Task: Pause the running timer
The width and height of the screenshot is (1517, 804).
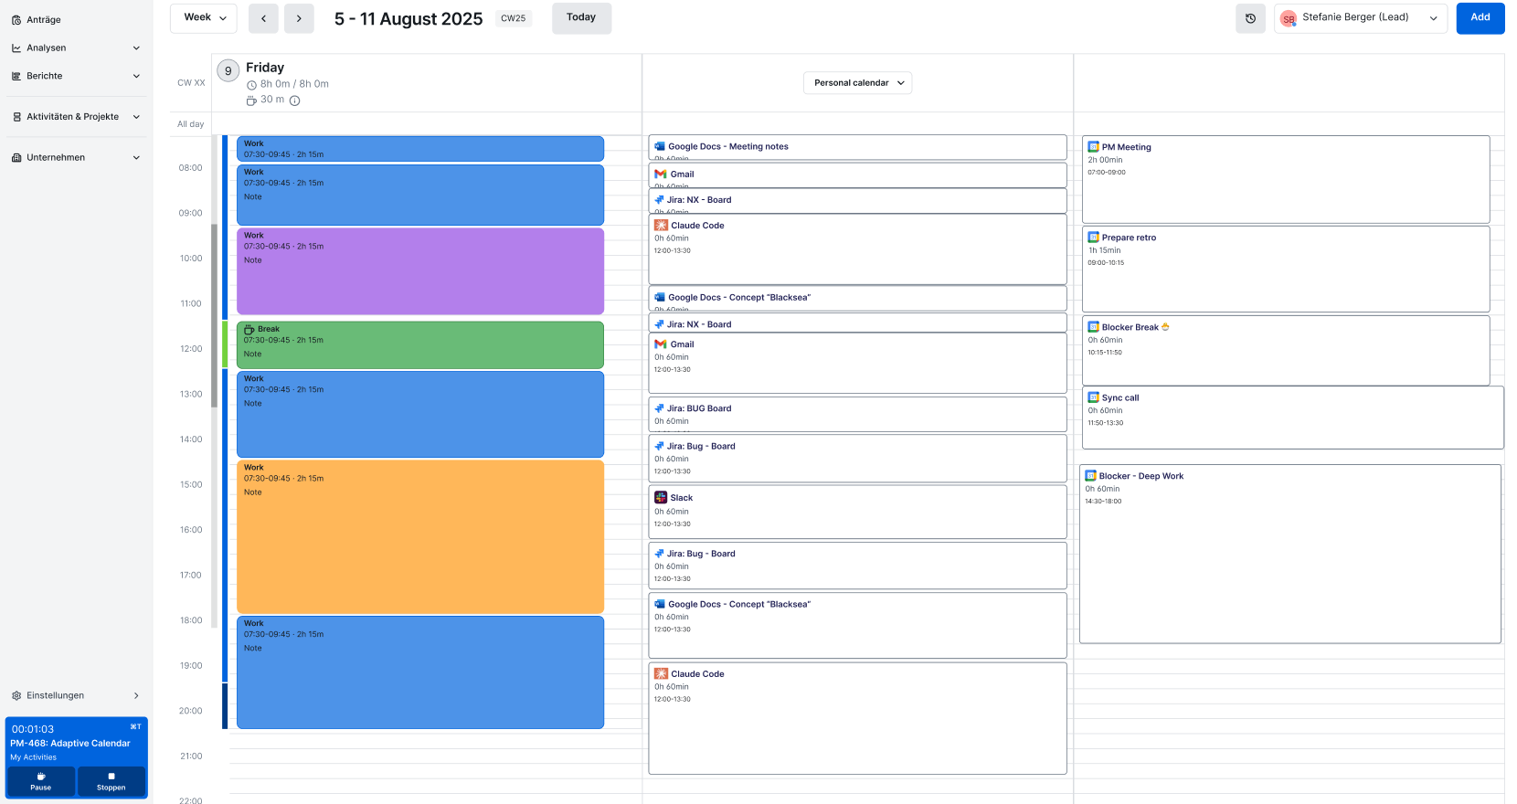Action: 41,781
